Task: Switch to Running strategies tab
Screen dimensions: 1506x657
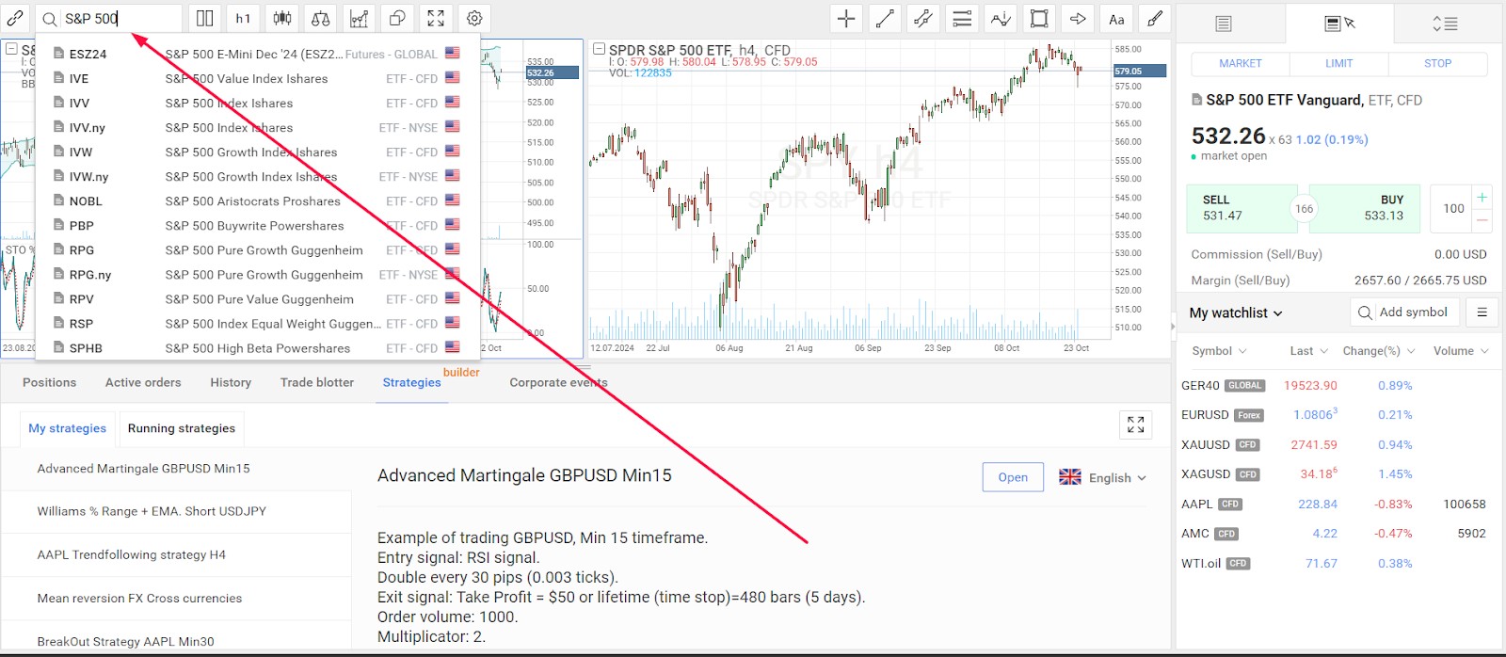Action: tap(181, 428)
